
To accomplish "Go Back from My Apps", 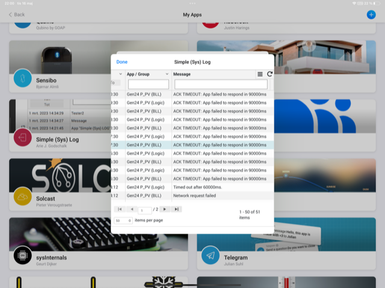I will (x=17, y=14).
